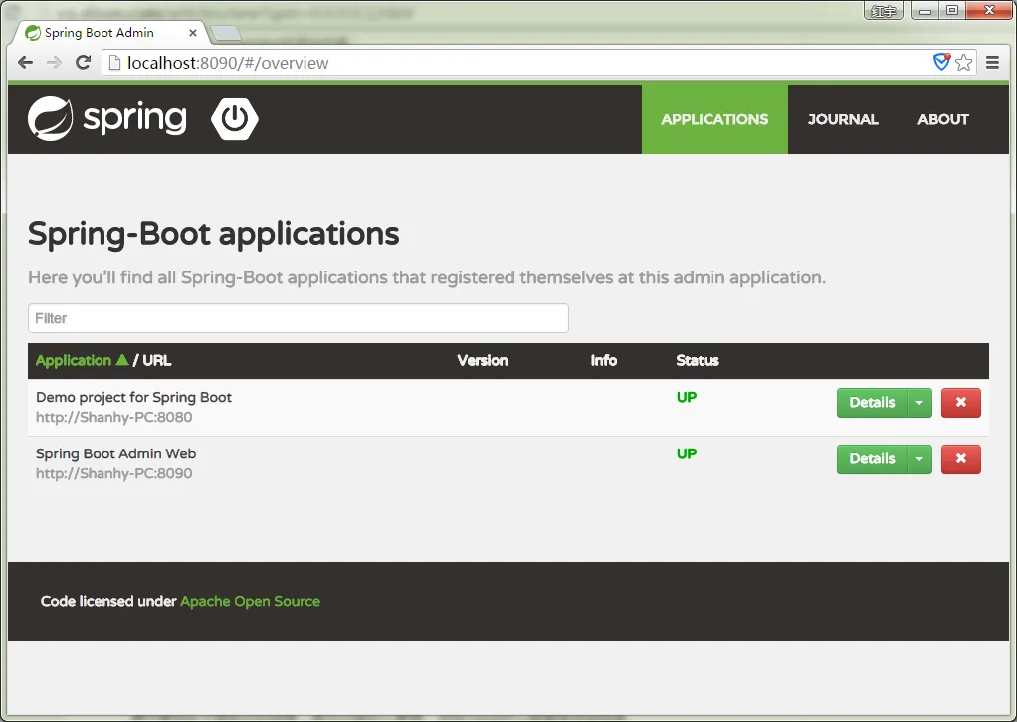1017x722 pixels.
Task: Click the http://Shanhy-PC:8090 URL text
Action: point(114,473)
